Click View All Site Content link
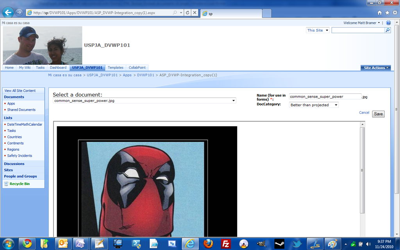400x250 pixels. [20, 91]
